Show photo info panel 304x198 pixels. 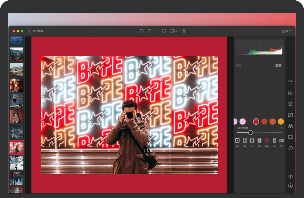pyautogui.click(x=290, y=186)
